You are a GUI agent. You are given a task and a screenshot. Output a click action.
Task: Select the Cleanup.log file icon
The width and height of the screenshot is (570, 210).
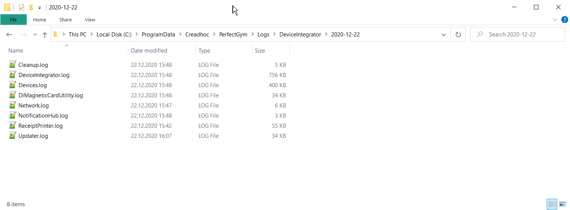[12, 65]
